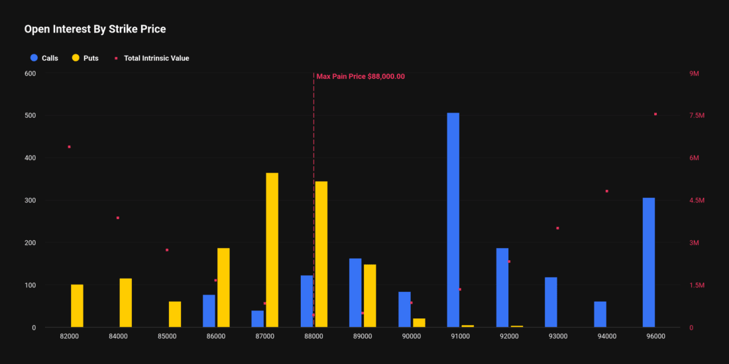Select the yellow put bar at 87000
Screen dimensions: 729x364
tap(272, 250)
